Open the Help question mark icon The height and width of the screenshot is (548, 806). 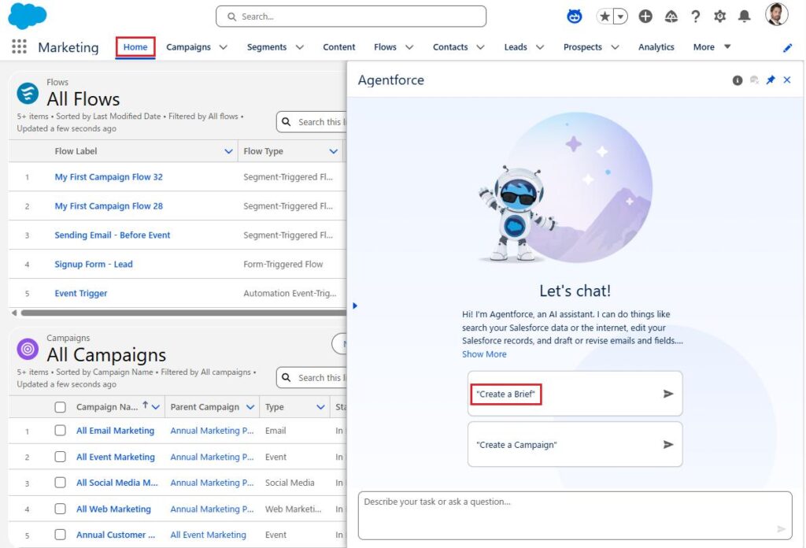click(x=696, y=17)
